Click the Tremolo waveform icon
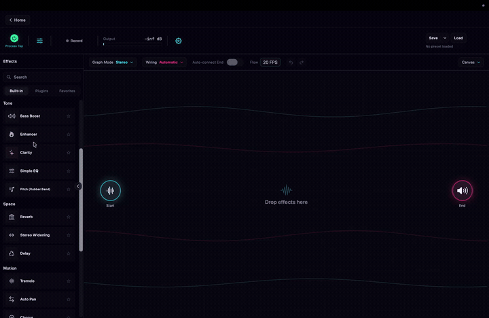Screen dimensions: 489x318 12,281
